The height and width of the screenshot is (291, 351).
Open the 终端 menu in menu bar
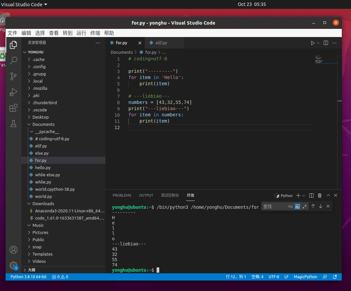click(x=95, y=33)
